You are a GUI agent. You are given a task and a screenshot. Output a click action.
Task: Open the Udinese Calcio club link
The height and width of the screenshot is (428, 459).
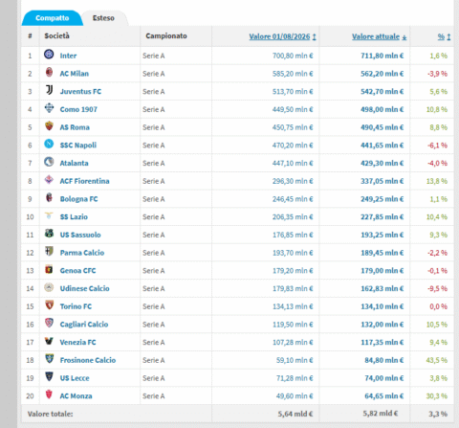coord(85,288)
